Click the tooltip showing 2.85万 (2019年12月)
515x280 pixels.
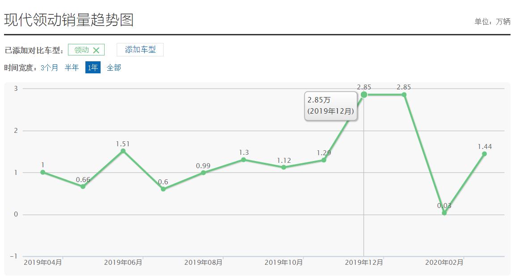coord(331,106)
